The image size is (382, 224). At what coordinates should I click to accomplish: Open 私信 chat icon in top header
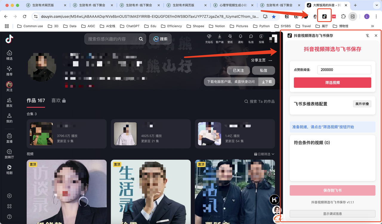pos(251,39)
